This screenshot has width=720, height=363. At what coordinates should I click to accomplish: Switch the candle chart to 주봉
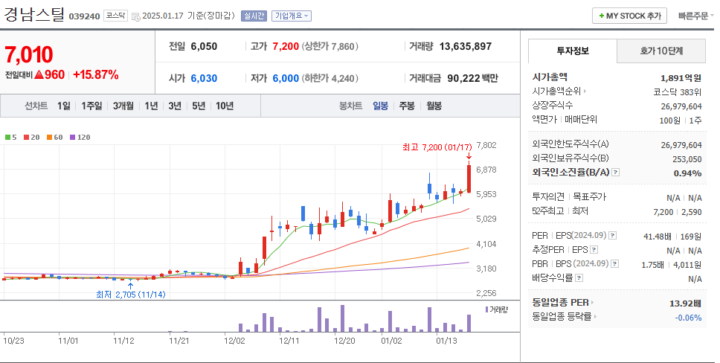click(x=407, y=106)
